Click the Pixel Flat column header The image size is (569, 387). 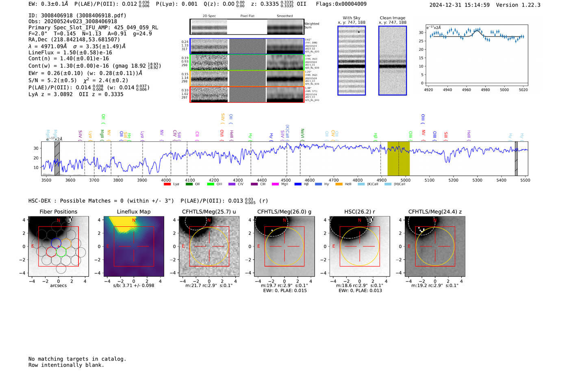tap(247, 16)
